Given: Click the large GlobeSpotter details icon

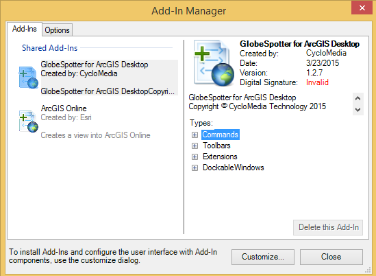Looking at the screenshot, I should 214,63.
